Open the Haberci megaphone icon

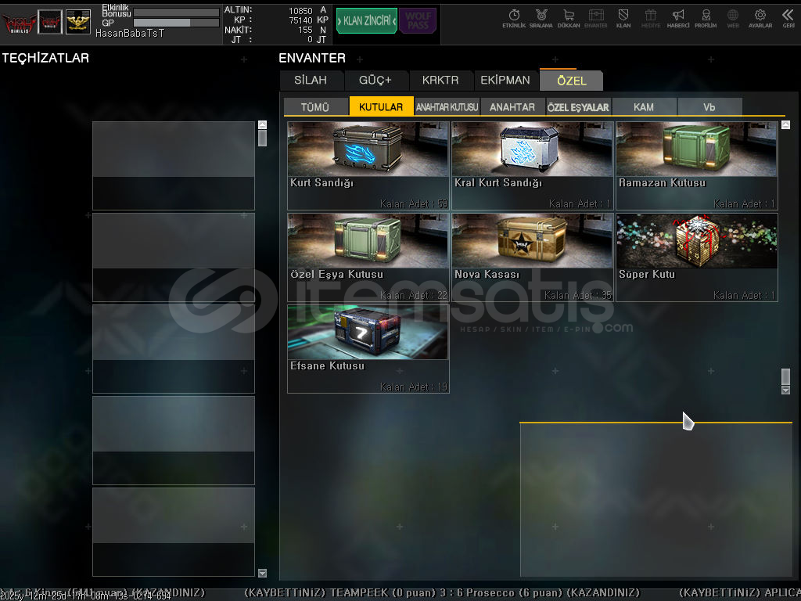click(678, 18)
